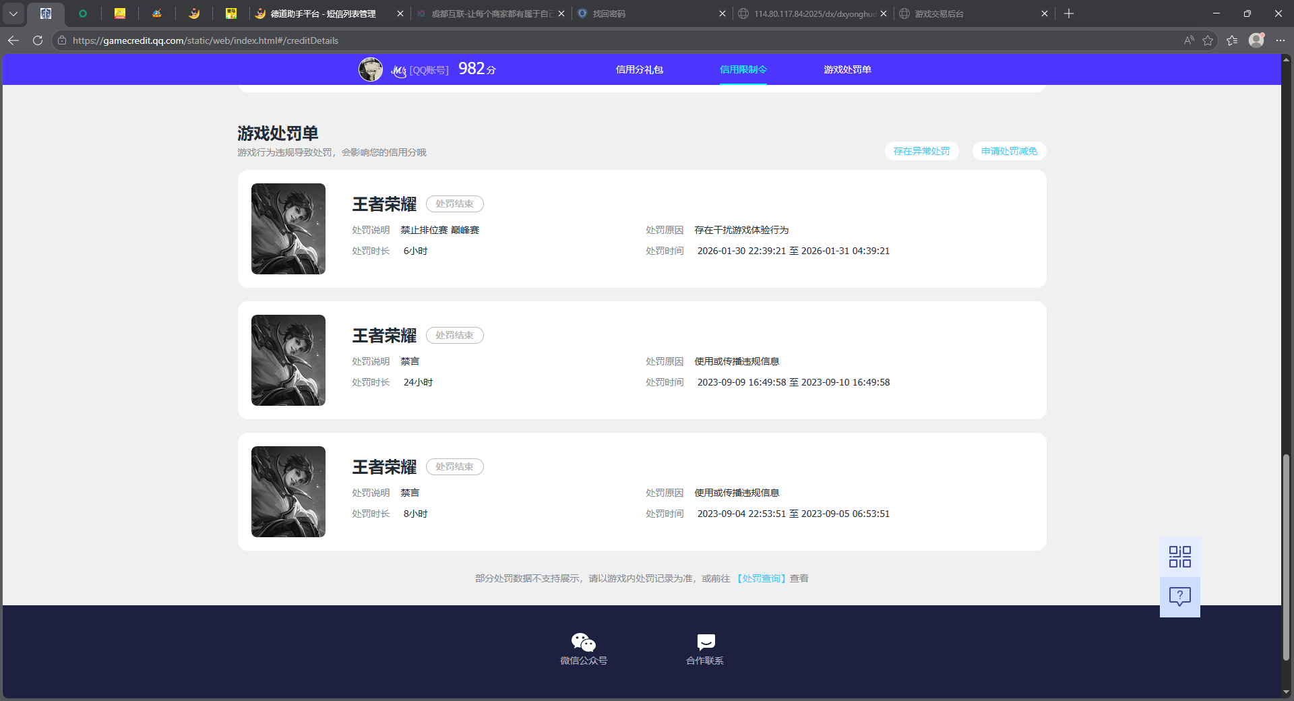
Task: Reload the page with the refresh icon
Action: tap(38, 40)
